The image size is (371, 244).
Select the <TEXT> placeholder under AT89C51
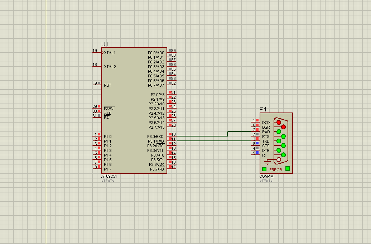tap(108, 181)
